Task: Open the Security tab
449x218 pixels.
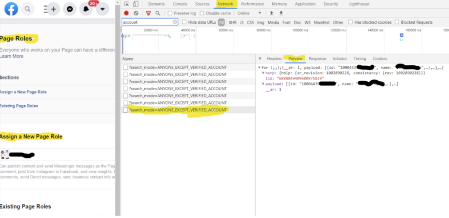Action: (331, 4)
